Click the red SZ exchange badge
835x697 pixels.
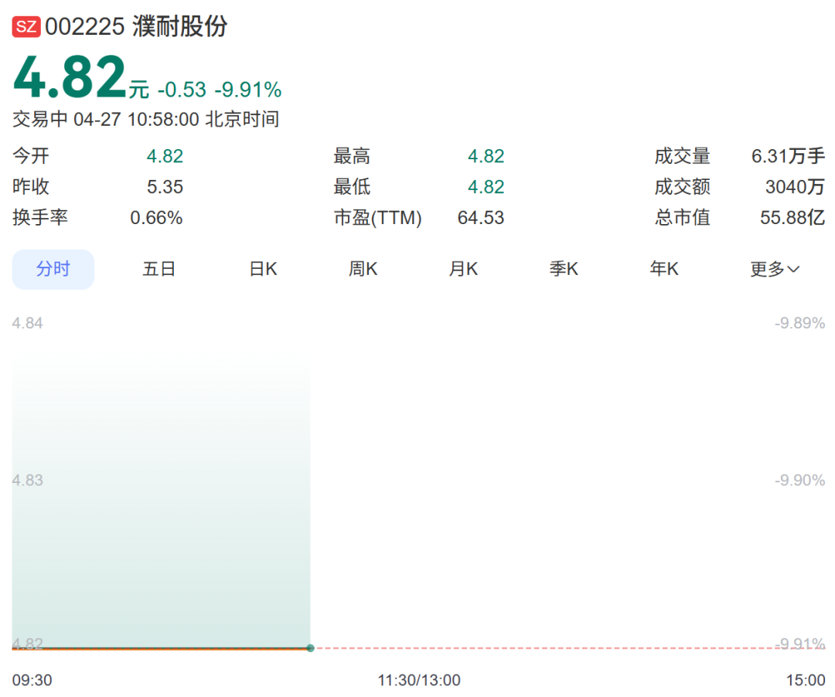pyautogui.click(x=26, y=27)
